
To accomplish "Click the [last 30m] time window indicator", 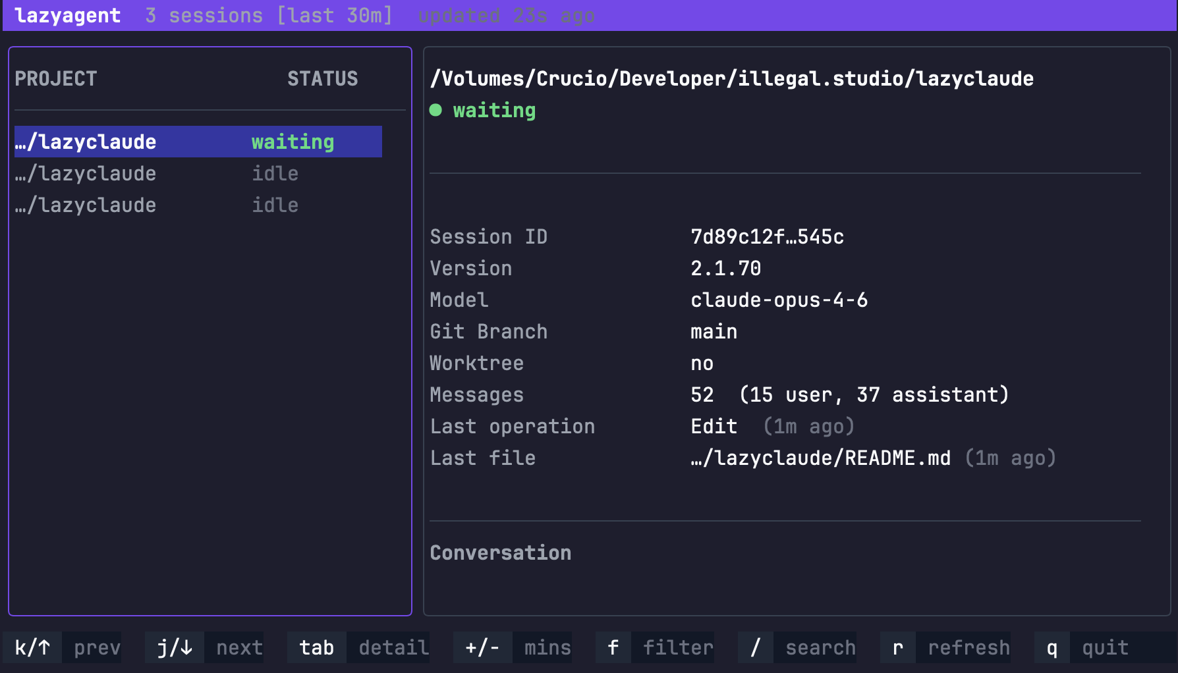I will tap(335, 15).
